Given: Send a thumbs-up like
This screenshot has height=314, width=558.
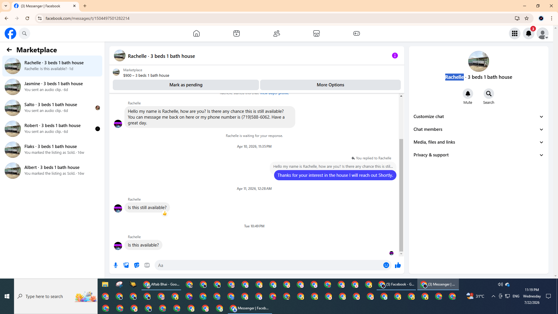Looking at the screenshot, I should [398, 265].
